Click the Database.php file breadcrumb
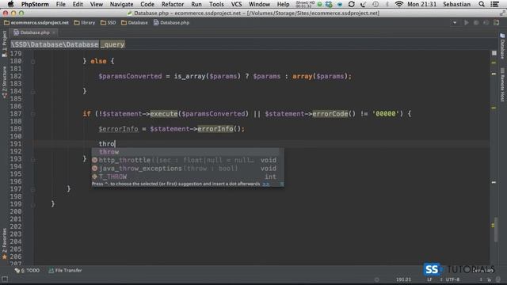The image size is (507, 285). 171,23
